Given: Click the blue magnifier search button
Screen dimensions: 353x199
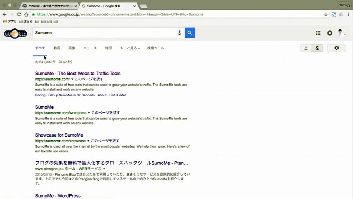Looking at the screenshot, I should pyautogui.click(x=190, y=33).
